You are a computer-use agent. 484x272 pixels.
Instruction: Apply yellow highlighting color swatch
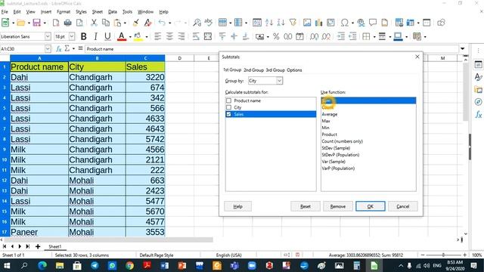pos(138,37)
